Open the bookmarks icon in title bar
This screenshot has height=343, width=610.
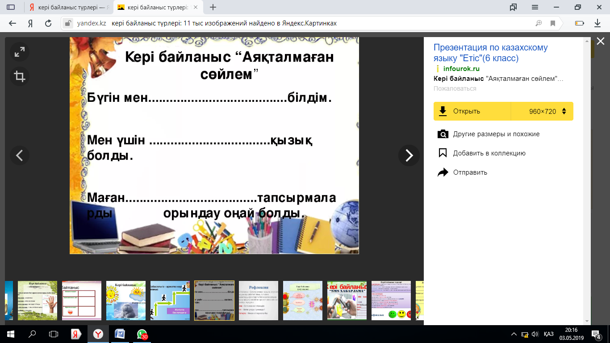coord(513,7)
